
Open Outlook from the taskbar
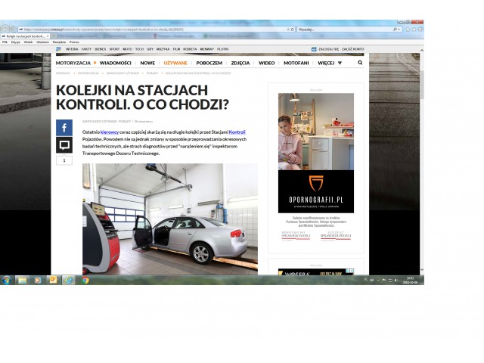pos(53,280)
